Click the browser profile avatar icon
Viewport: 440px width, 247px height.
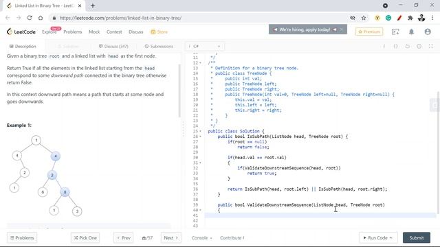421,18
